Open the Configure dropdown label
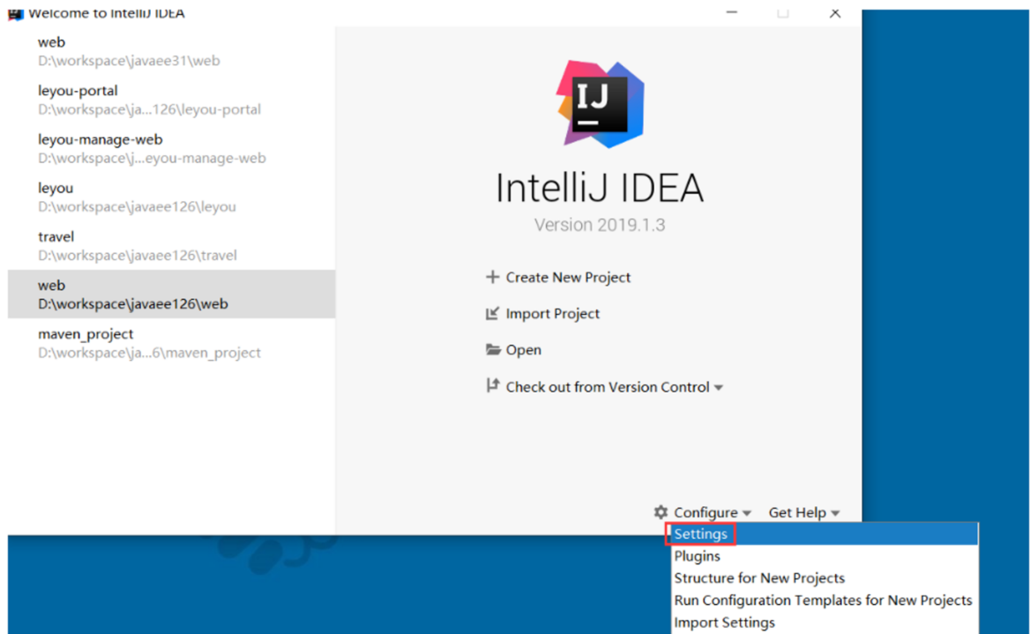This screenshot has height=634, width=1030. 705,511
